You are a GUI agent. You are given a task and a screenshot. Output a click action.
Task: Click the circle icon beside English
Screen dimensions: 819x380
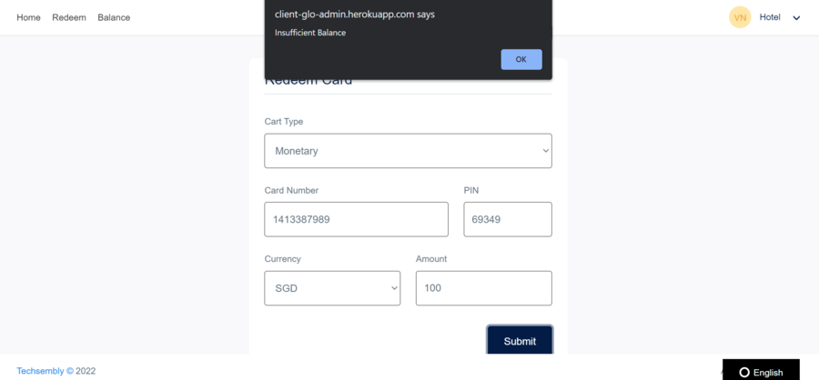tap(744, 372)
